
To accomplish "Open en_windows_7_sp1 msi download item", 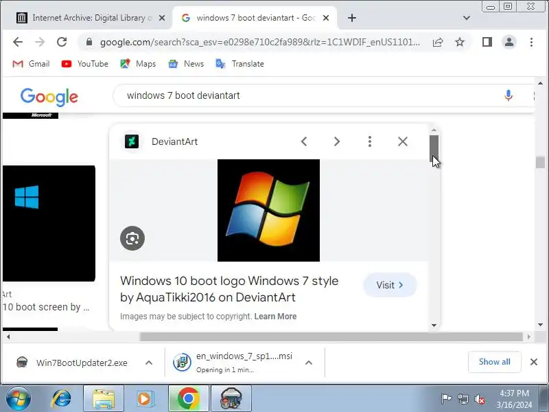I will pos(233,363).
